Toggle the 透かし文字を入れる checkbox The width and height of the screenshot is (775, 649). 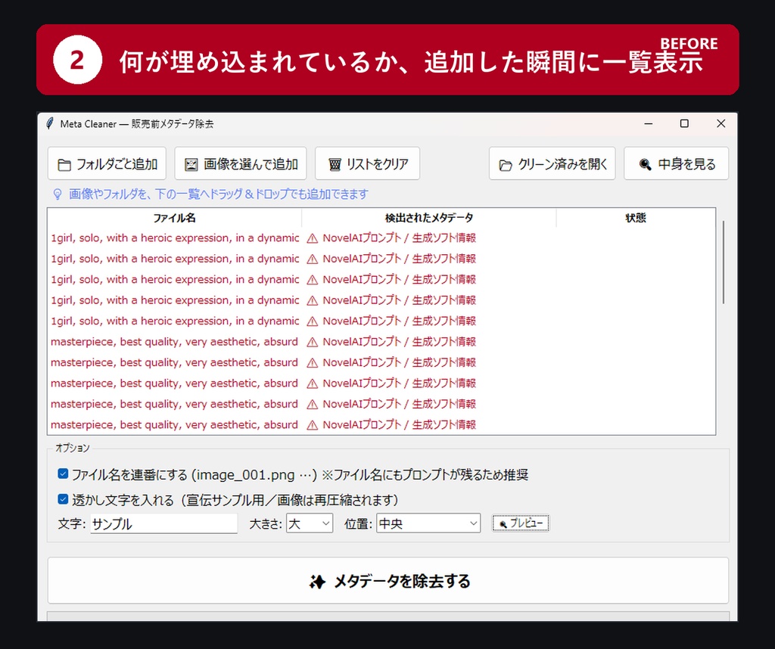63,499
